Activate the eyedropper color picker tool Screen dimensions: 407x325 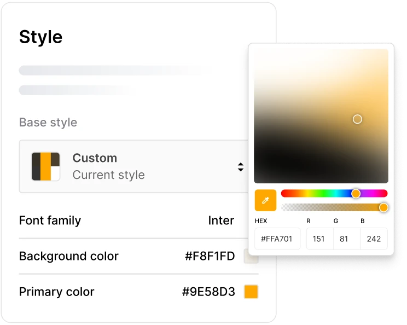tap(265, 201)
